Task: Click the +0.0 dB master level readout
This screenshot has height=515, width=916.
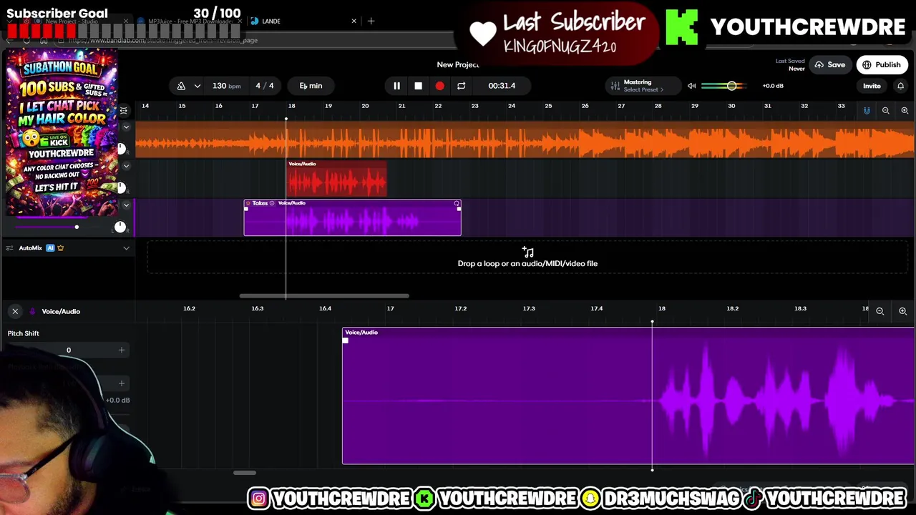Action: coord(773,86)
